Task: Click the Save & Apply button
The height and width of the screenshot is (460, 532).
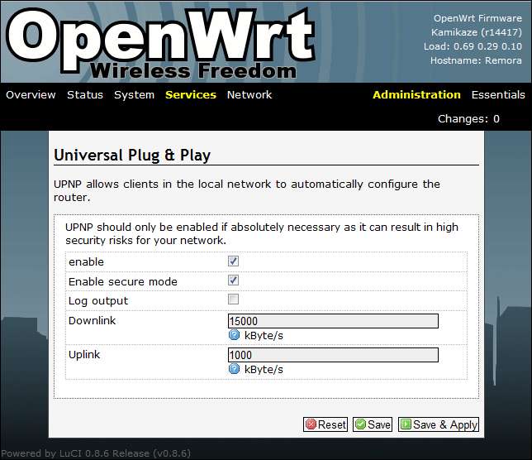Action: tap(439, 424)
